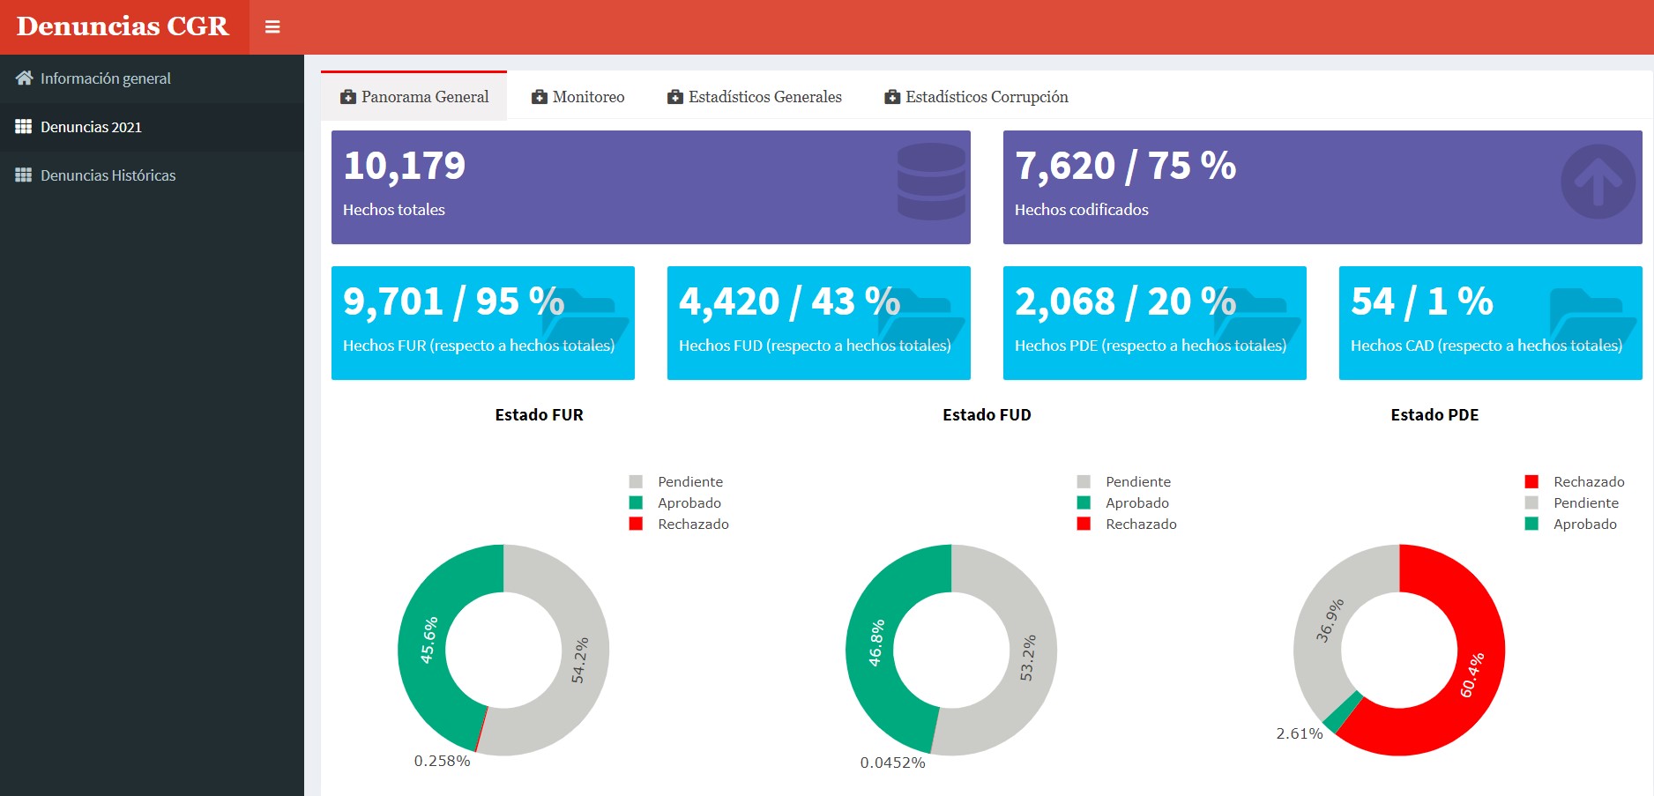Viewport: 1654px width, 796px height.
Task: Click the home icon beside Información general
Action: coord(24,78)
